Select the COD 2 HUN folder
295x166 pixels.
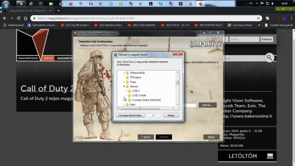coord(139,95)
